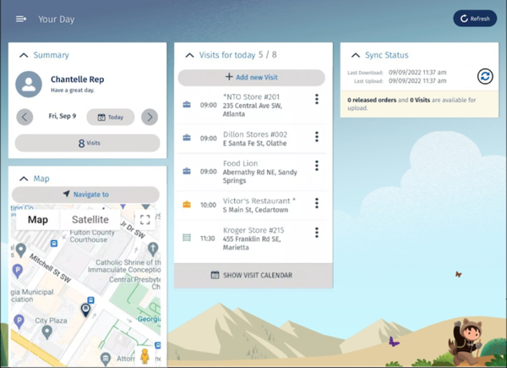Go to the next day
This screenshot has width=507, height=368.
[x=150, y=117]
